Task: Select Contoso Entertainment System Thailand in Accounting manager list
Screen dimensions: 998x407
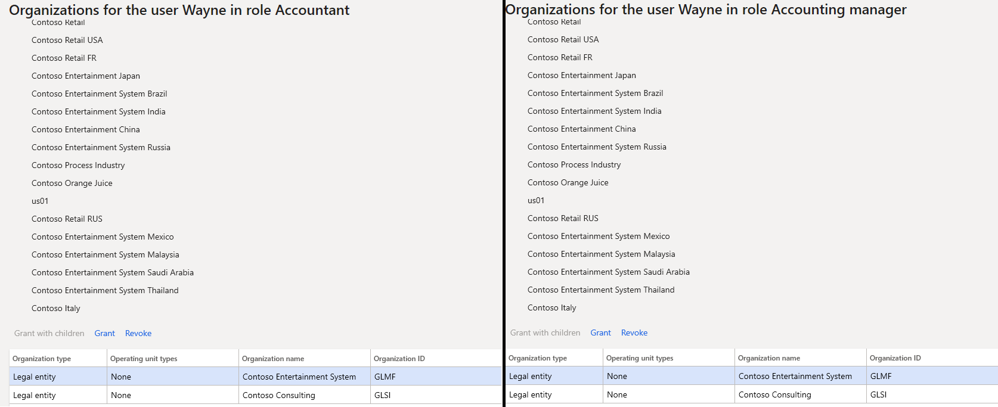Action: 601,290
